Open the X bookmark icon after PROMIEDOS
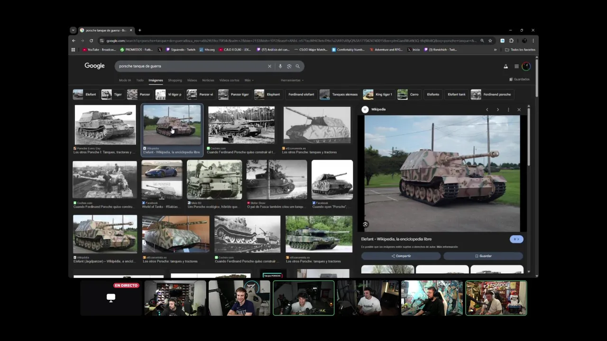The width and height of the screenshot is (607, 341). (x=160, y=49)
